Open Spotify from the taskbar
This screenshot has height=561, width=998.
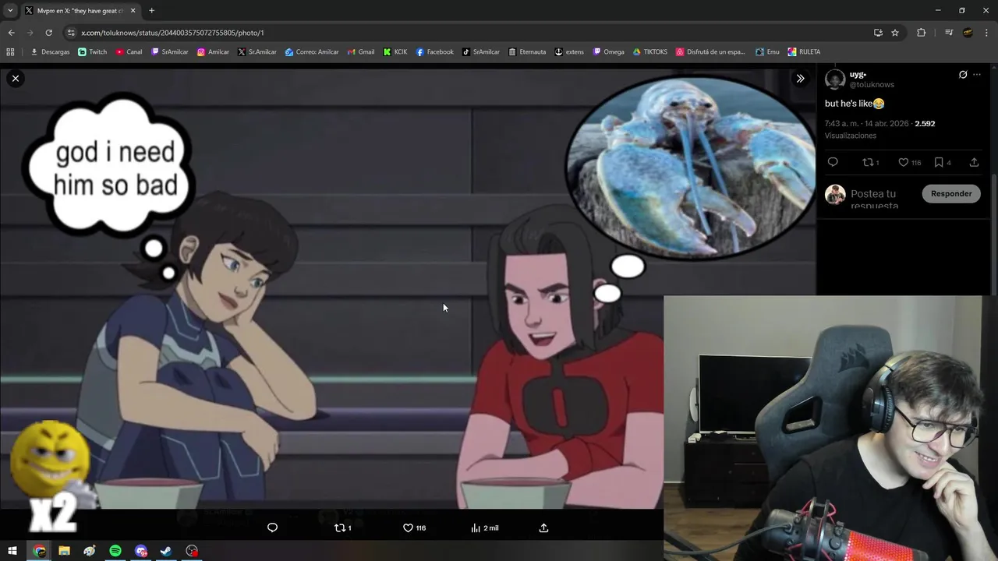point(115,551)
